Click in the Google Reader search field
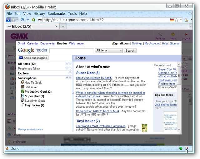 tap(72, 51)
